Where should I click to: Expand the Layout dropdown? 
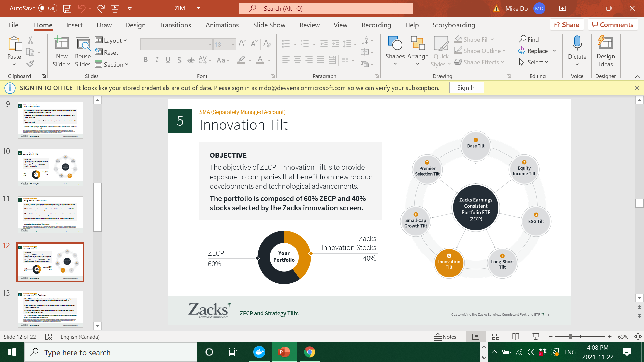tap(111, 40)
